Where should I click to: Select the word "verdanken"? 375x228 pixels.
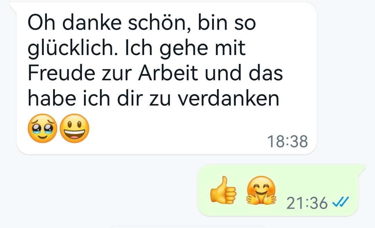[228, 98]
